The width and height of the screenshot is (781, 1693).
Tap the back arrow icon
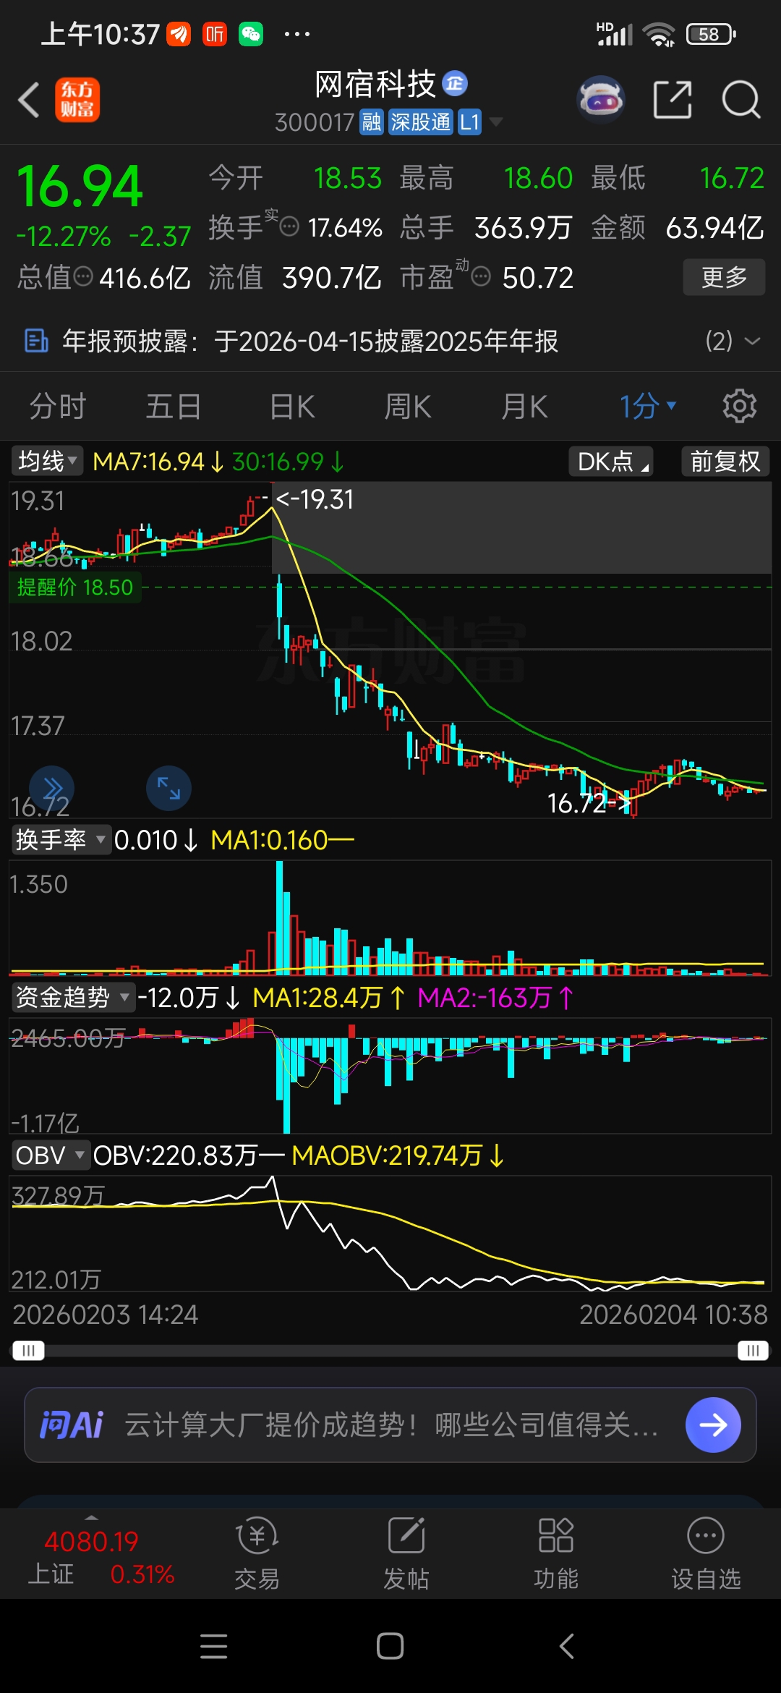point(29,99)
